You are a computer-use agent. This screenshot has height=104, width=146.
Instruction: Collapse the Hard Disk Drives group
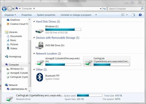34,21
